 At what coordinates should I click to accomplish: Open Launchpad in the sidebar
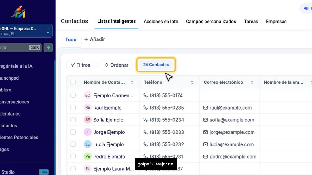(9, 78)
